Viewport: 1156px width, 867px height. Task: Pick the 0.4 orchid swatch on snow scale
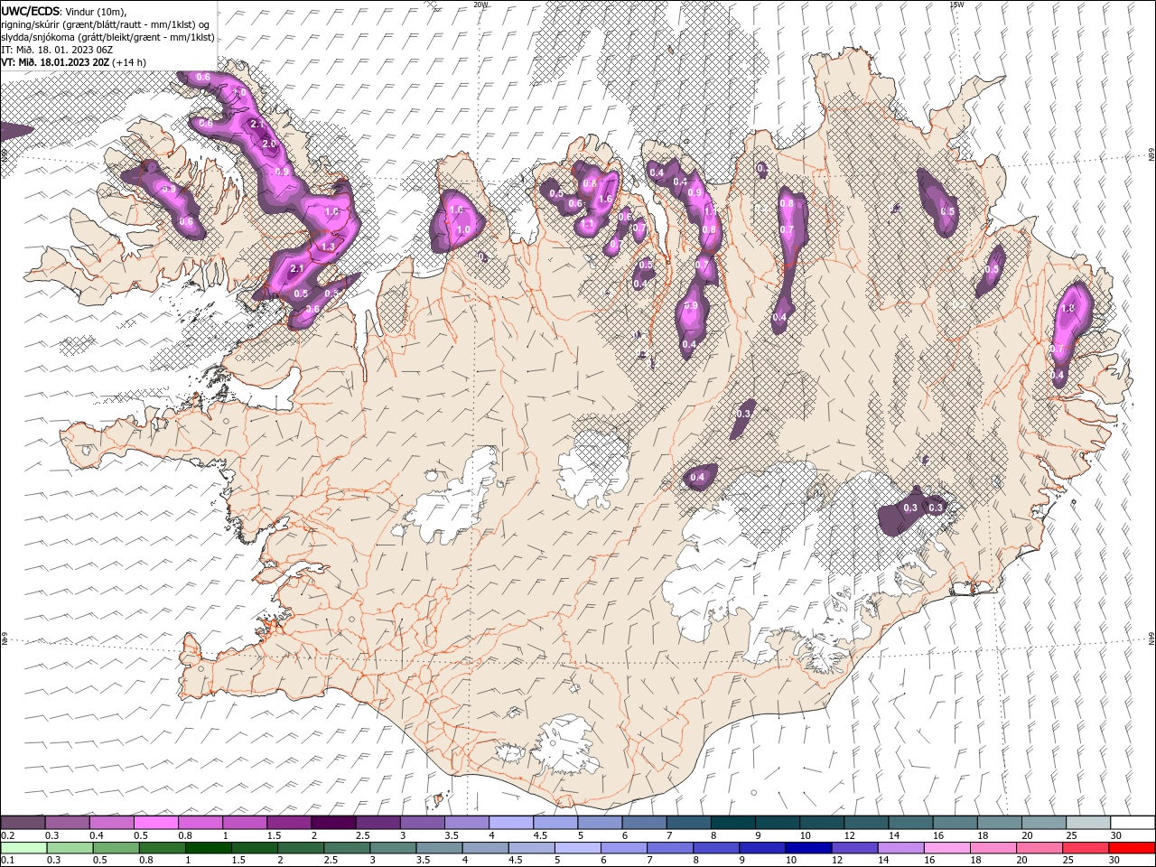112,823
